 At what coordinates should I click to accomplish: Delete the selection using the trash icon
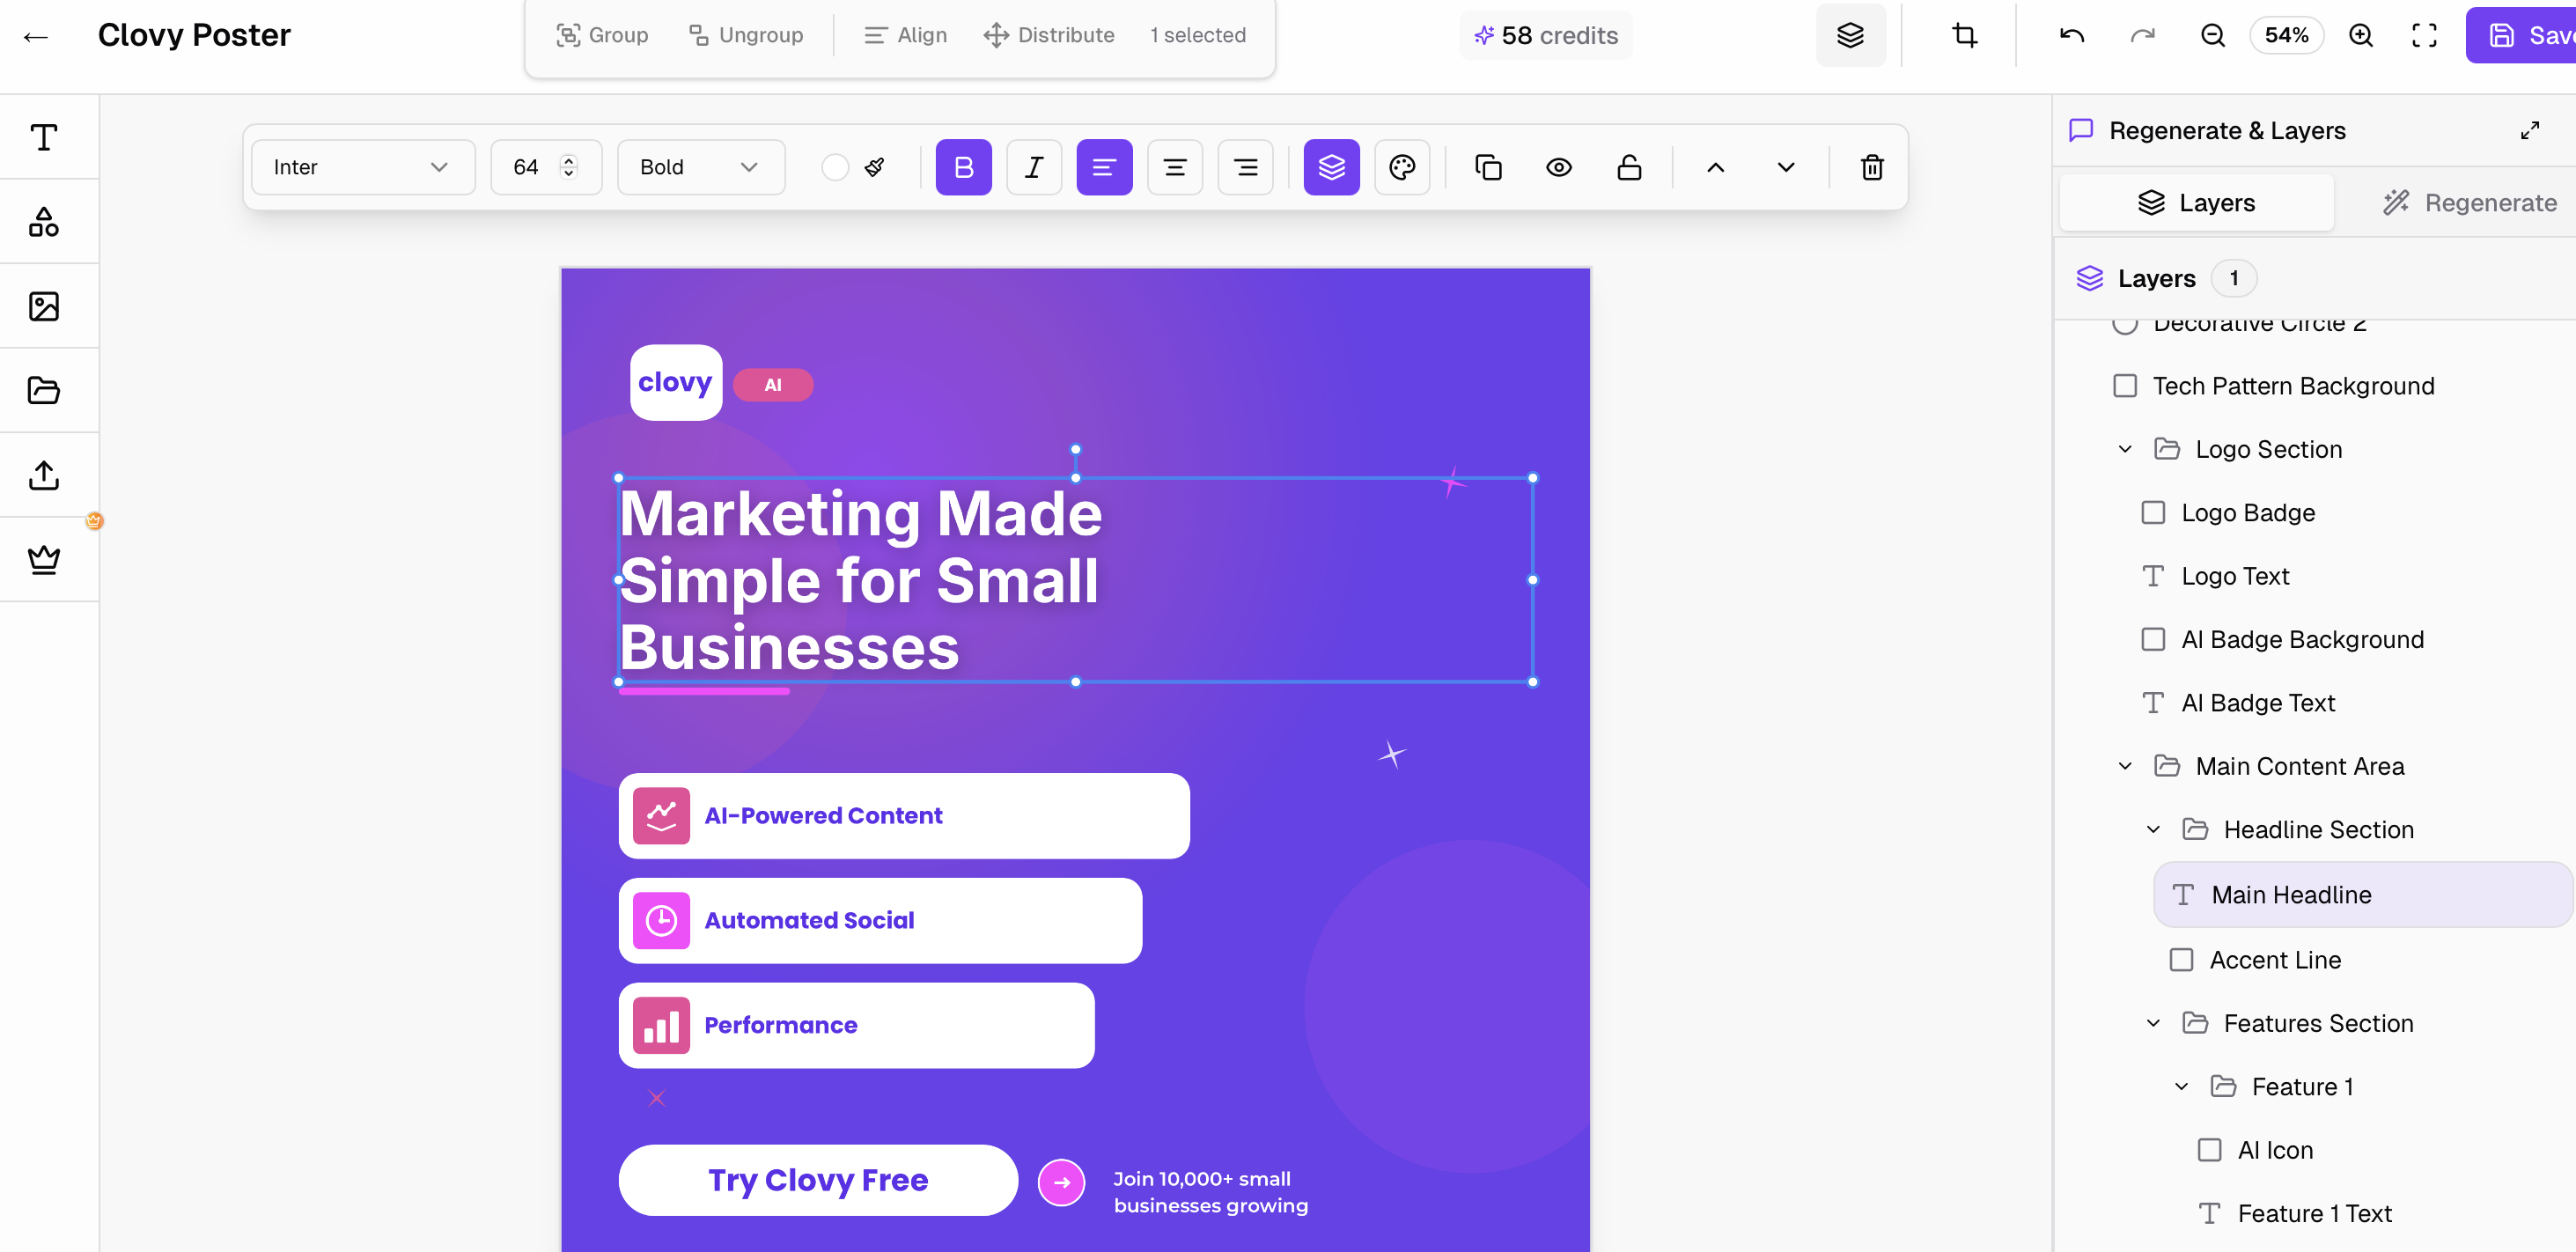coord(1871,167)
